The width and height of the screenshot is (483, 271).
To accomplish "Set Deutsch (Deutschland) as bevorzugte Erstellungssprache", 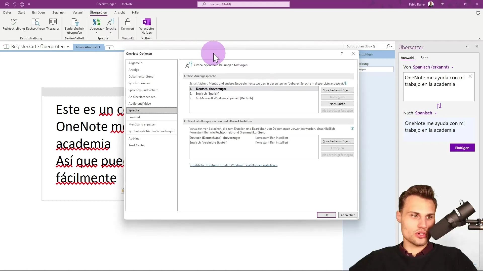I will pyautogui.click(x=338, y=155).
